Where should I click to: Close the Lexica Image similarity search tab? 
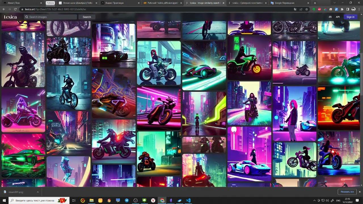pos(223,3)
